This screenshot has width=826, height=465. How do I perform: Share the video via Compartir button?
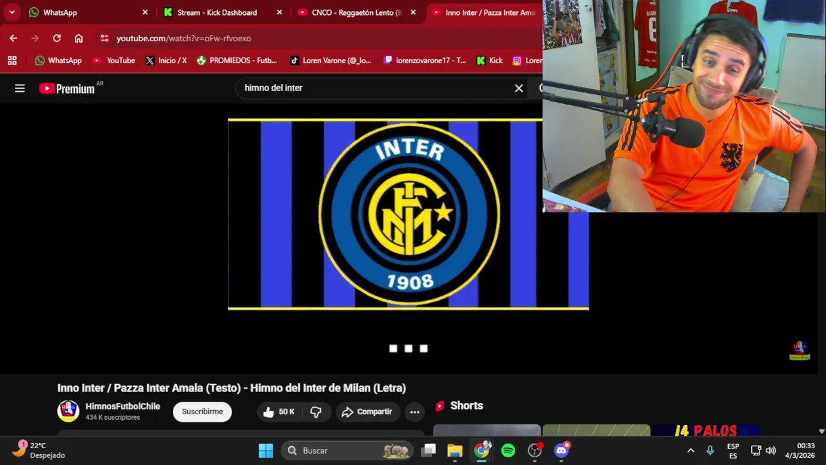point(367,411)
